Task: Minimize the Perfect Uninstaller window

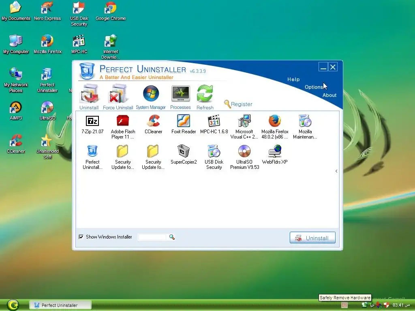Action: (x=323, y=67)
